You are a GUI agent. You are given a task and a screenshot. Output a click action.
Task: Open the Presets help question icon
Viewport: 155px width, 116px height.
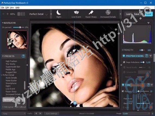(23, 56)
